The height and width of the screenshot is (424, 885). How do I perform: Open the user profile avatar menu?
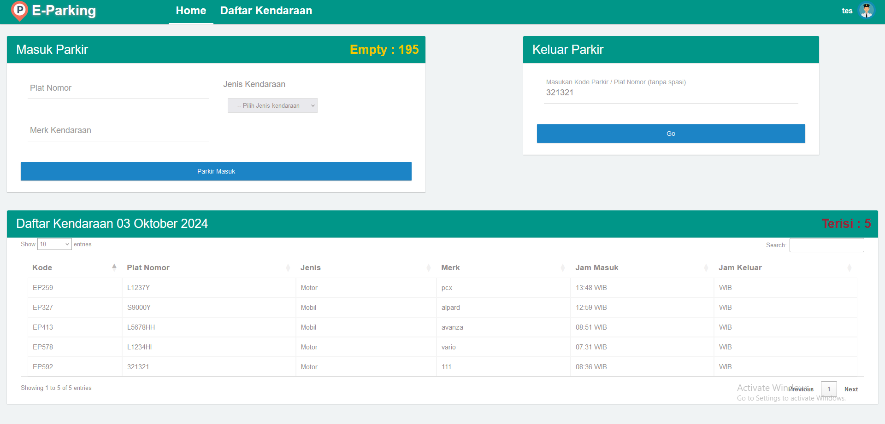click(867, 10)
